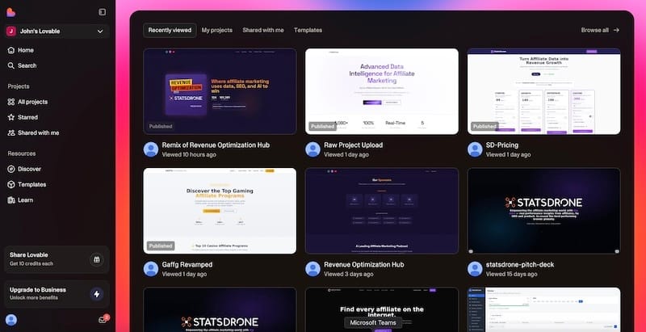The image size is (646, 332).
Task: Select the Recently viewed tab
Action: tap(170, 30)
